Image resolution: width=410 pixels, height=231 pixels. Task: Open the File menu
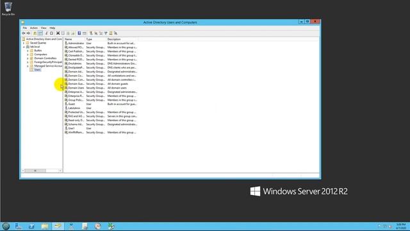coord(24,28)
